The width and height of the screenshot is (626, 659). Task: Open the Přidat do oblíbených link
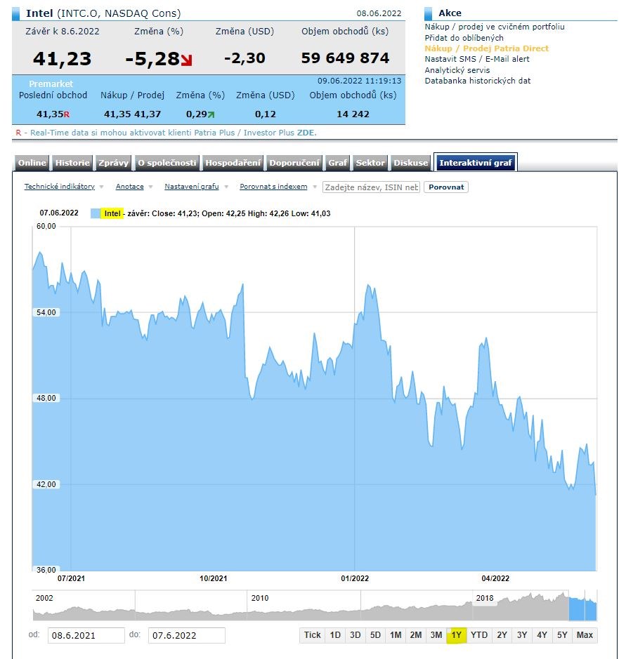(464, 38)
